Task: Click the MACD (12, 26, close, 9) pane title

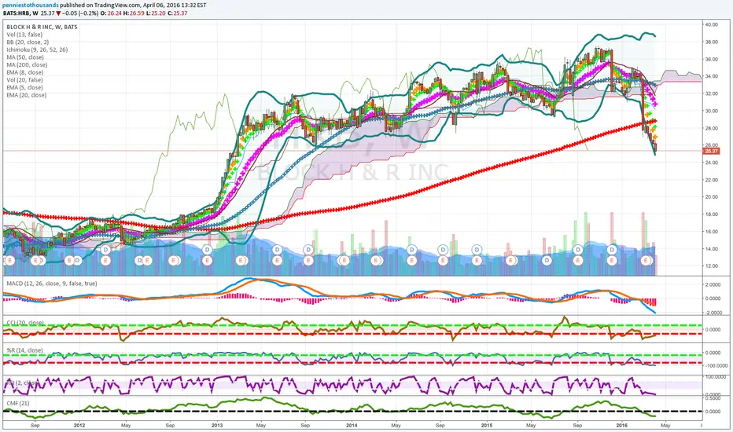Action: pyautogui.click(x=51, y=284)
